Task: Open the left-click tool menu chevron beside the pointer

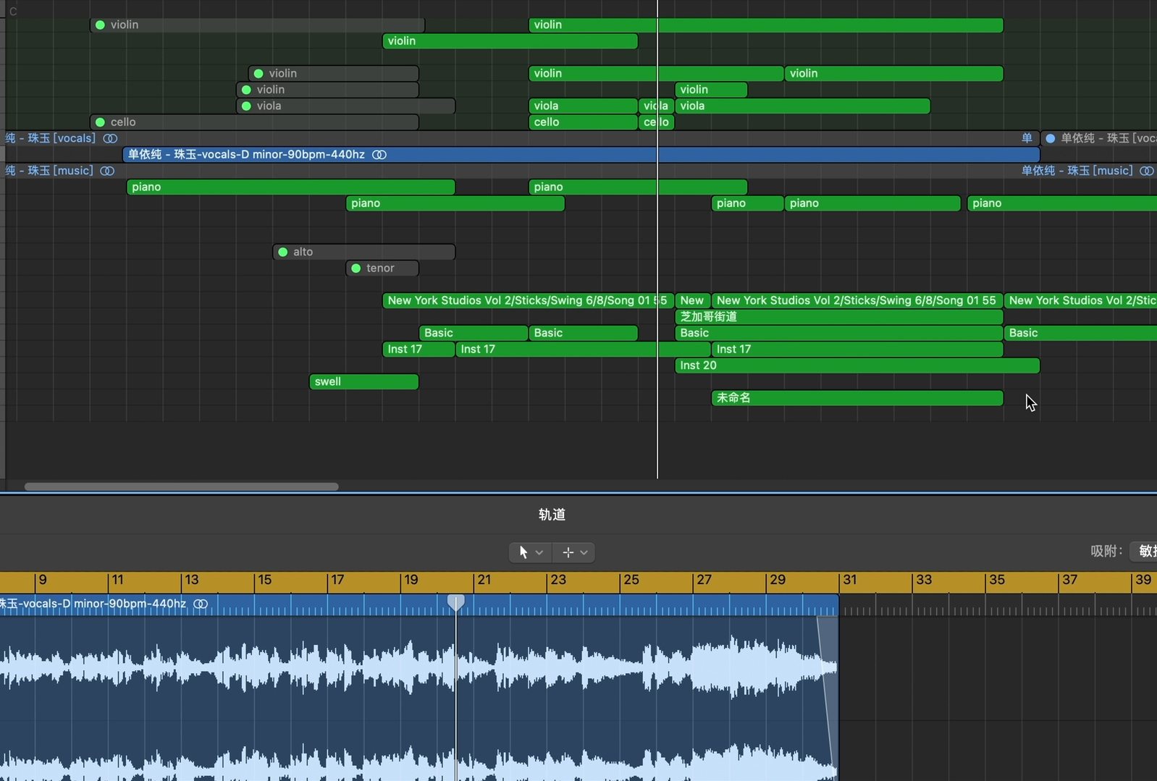Action: point(539,552)
